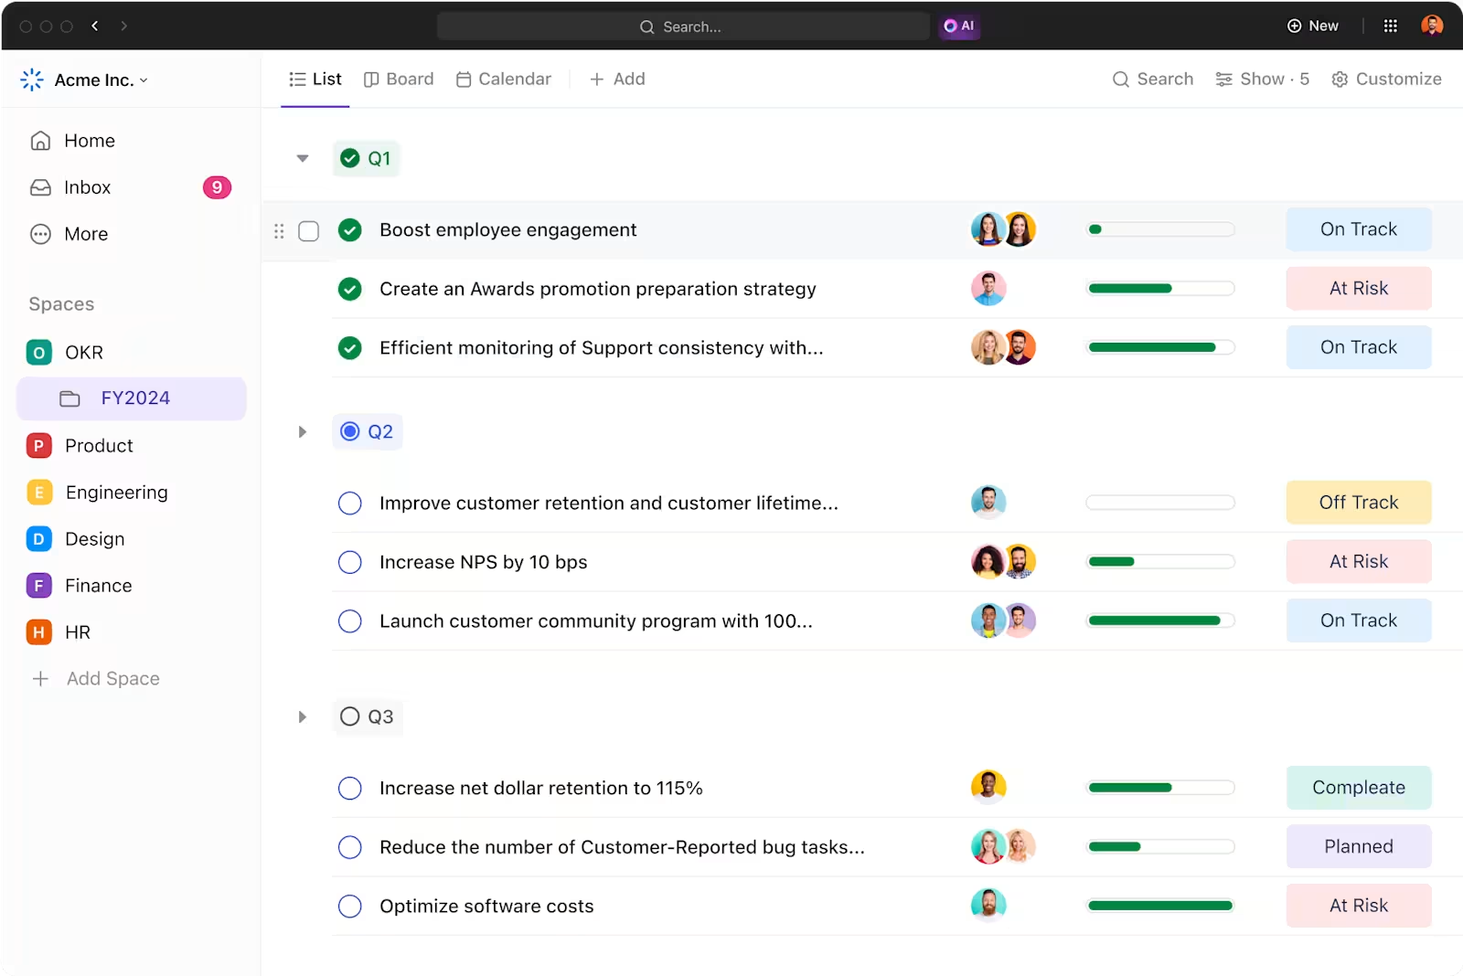The image size is (1463, 976).
Task: Click the Q3 empty status icon
Action: (349, 716)
